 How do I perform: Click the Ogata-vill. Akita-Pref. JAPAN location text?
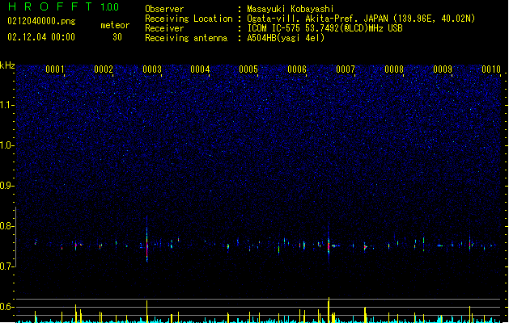[x=361, y=19]
